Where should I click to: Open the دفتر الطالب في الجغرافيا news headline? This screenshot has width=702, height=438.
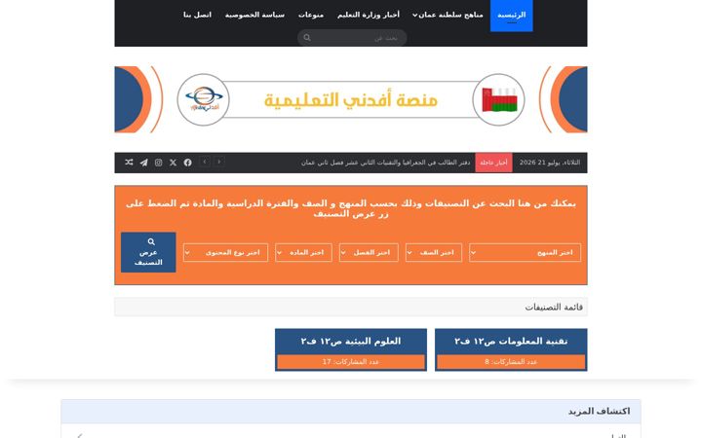[x=386, y=163]
